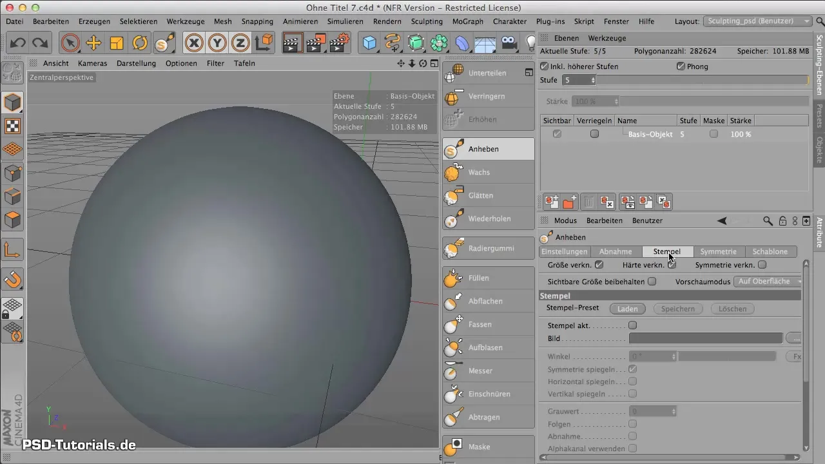The image size is (825, 464).
Task: Click the Undo arrow icon
Action: click(x=18, y=43)
